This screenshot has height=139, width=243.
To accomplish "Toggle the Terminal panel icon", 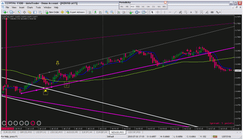I will coord(35,12).
